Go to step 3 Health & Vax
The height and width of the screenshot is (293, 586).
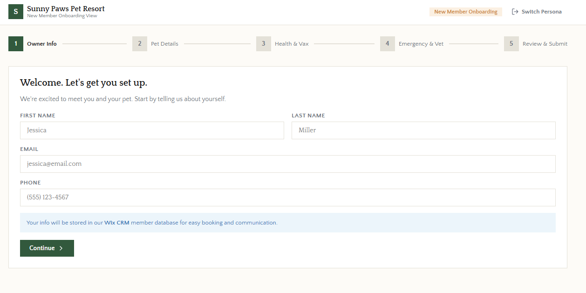click(x=283, y=44)
